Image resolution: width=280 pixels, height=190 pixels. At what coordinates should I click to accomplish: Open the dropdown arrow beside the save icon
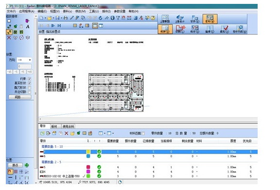61,18
